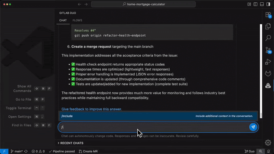
Task: Open the Source Control icon
Action: click(x=268, y=50)
